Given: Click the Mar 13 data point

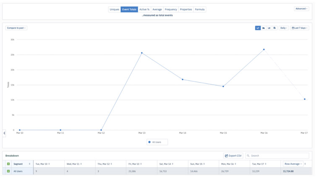Looking at the screenshot, I should click(142, 53).
